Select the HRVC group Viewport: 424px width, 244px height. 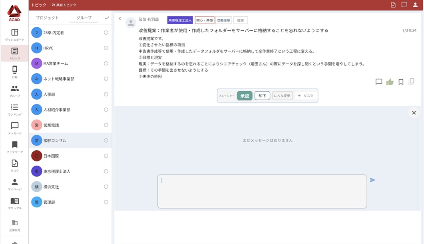click(x=70, y=48)
